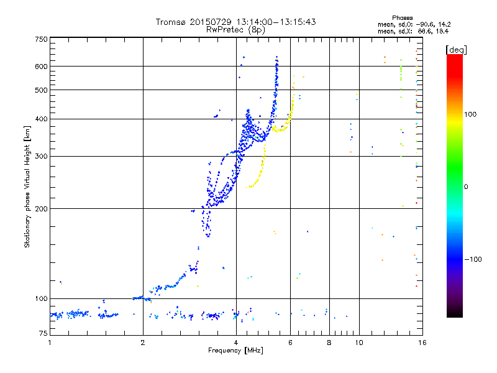The image size is (497, 373).
Task: Click the y-axis tick label '600'
Action: click(41, 67)
